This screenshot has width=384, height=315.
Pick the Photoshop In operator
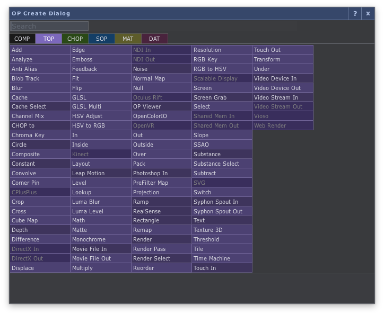pyautogui.click(x=161, y=173)
